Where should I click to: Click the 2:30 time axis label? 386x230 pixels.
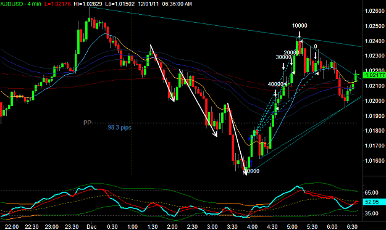[192, 226]
